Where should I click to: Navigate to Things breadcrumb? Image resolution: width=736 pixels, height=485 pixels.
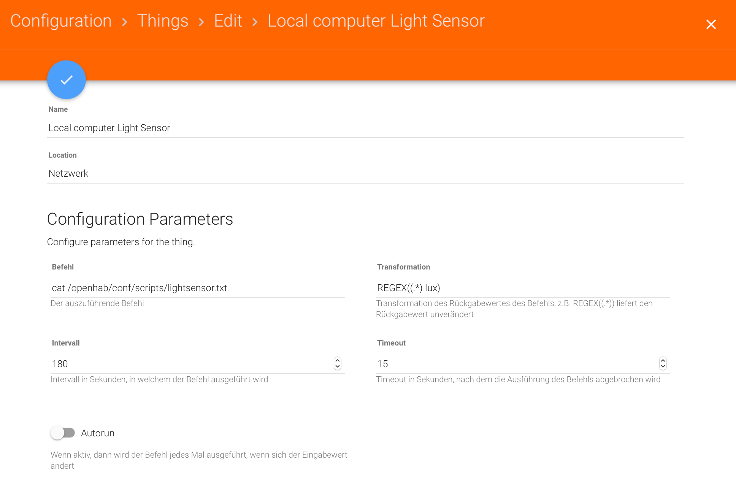tap(163, 21)
